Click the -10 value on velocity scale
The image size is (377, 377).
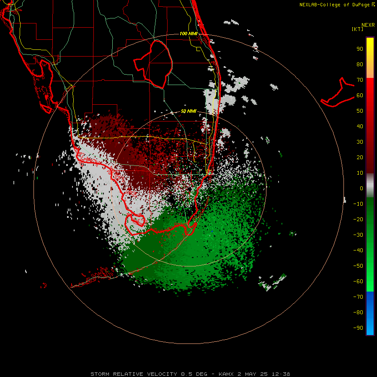click(x=358, y=204)
